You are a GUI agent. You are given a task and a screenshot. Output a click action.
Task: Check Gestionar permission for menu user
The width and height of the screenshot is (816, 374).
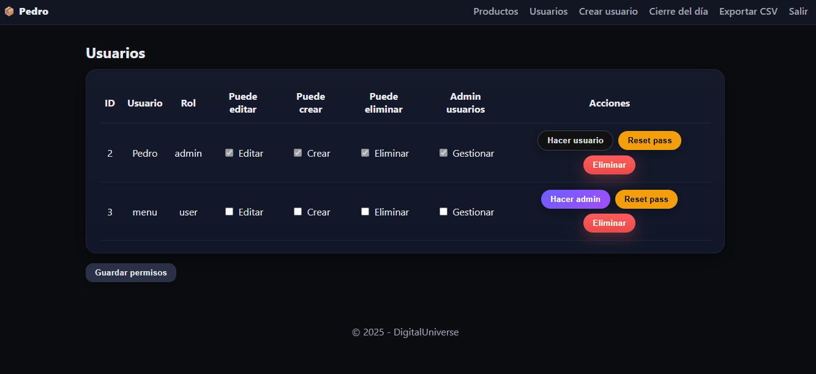(443, 211)
